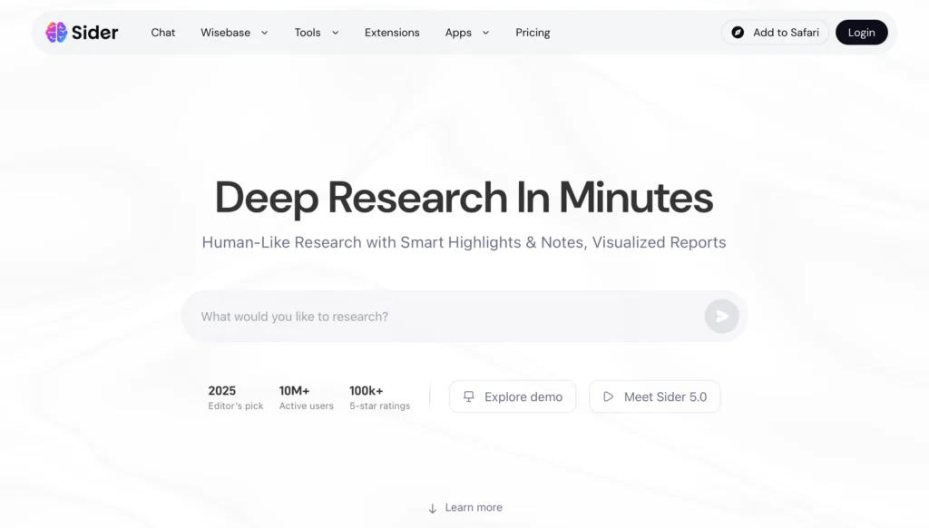
Task: Expand the Wisebase dropdown chevron
Action: (x=264, y=33)
